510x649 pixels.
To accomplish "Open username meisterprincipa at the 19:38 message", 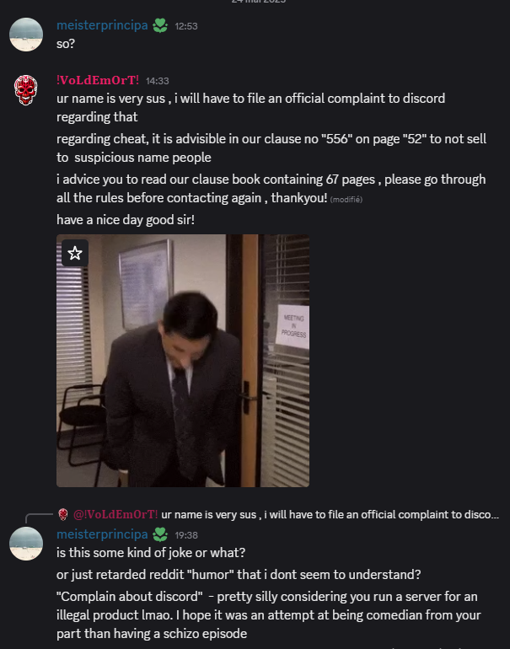I will [x=102, y=534].
